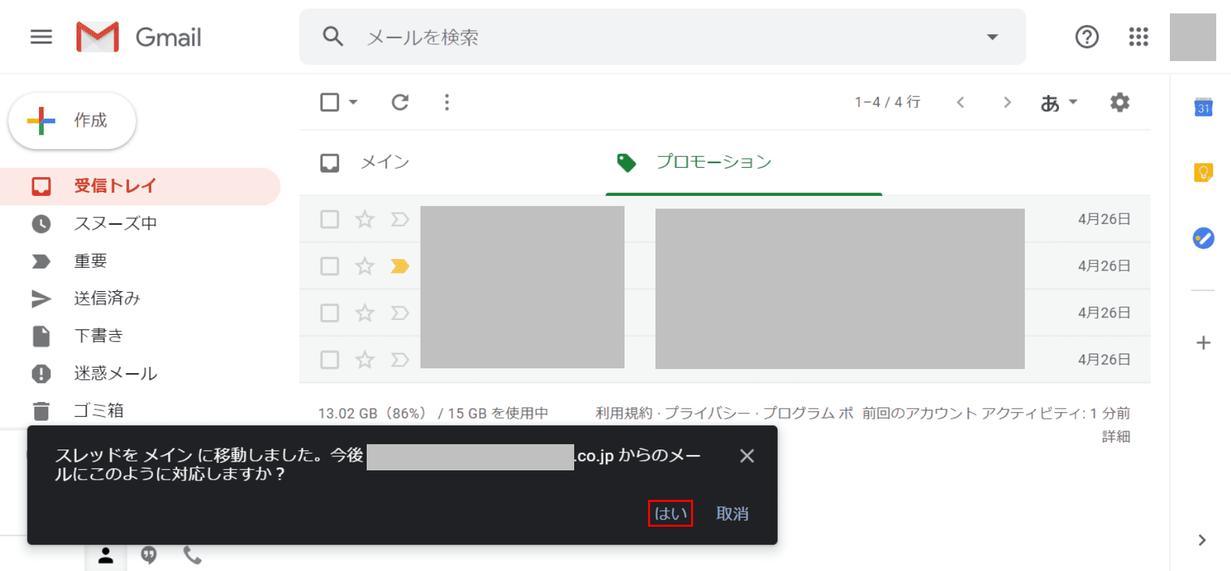
Task: Click the メールを検索 search field
Action: coord(662,37)
